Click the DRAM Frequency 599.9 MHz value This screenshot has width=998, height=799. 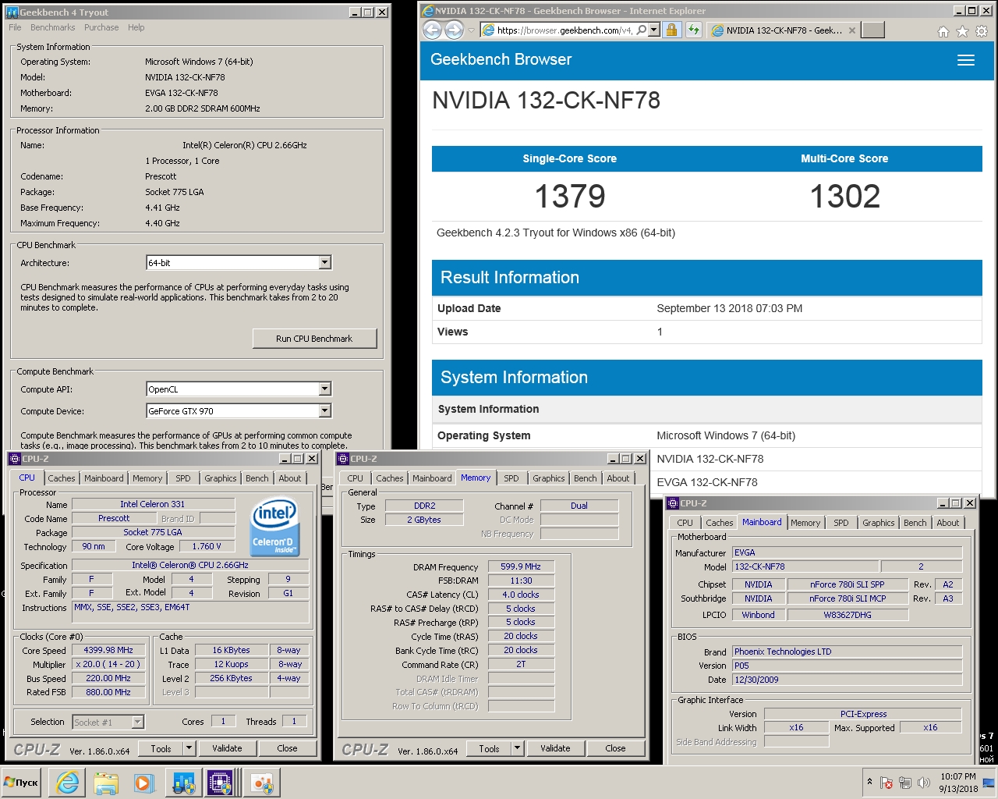point(521,566)
